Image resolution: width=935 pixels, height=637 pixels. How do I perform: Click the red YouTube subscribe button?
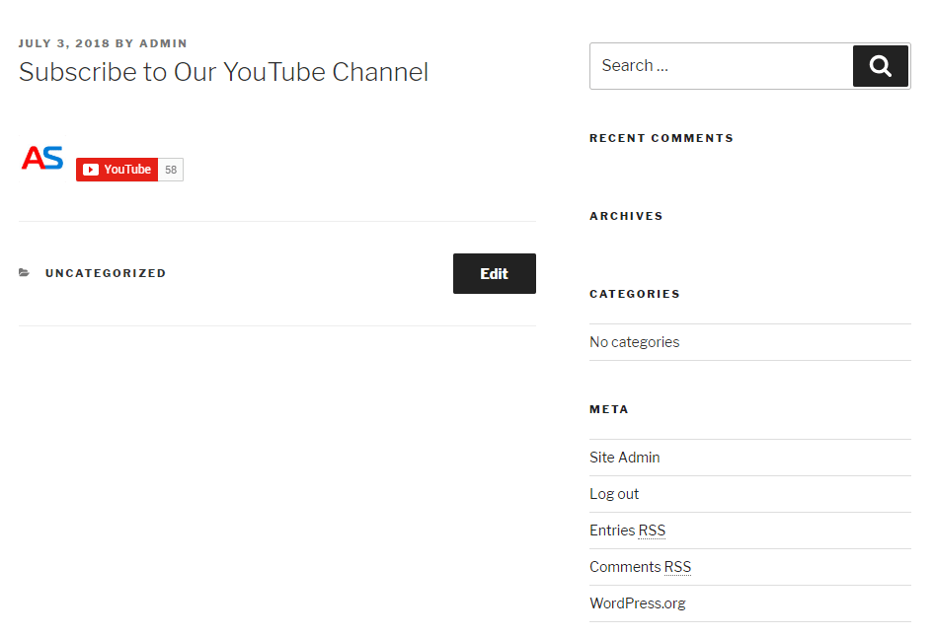click(x=117, y=170)
